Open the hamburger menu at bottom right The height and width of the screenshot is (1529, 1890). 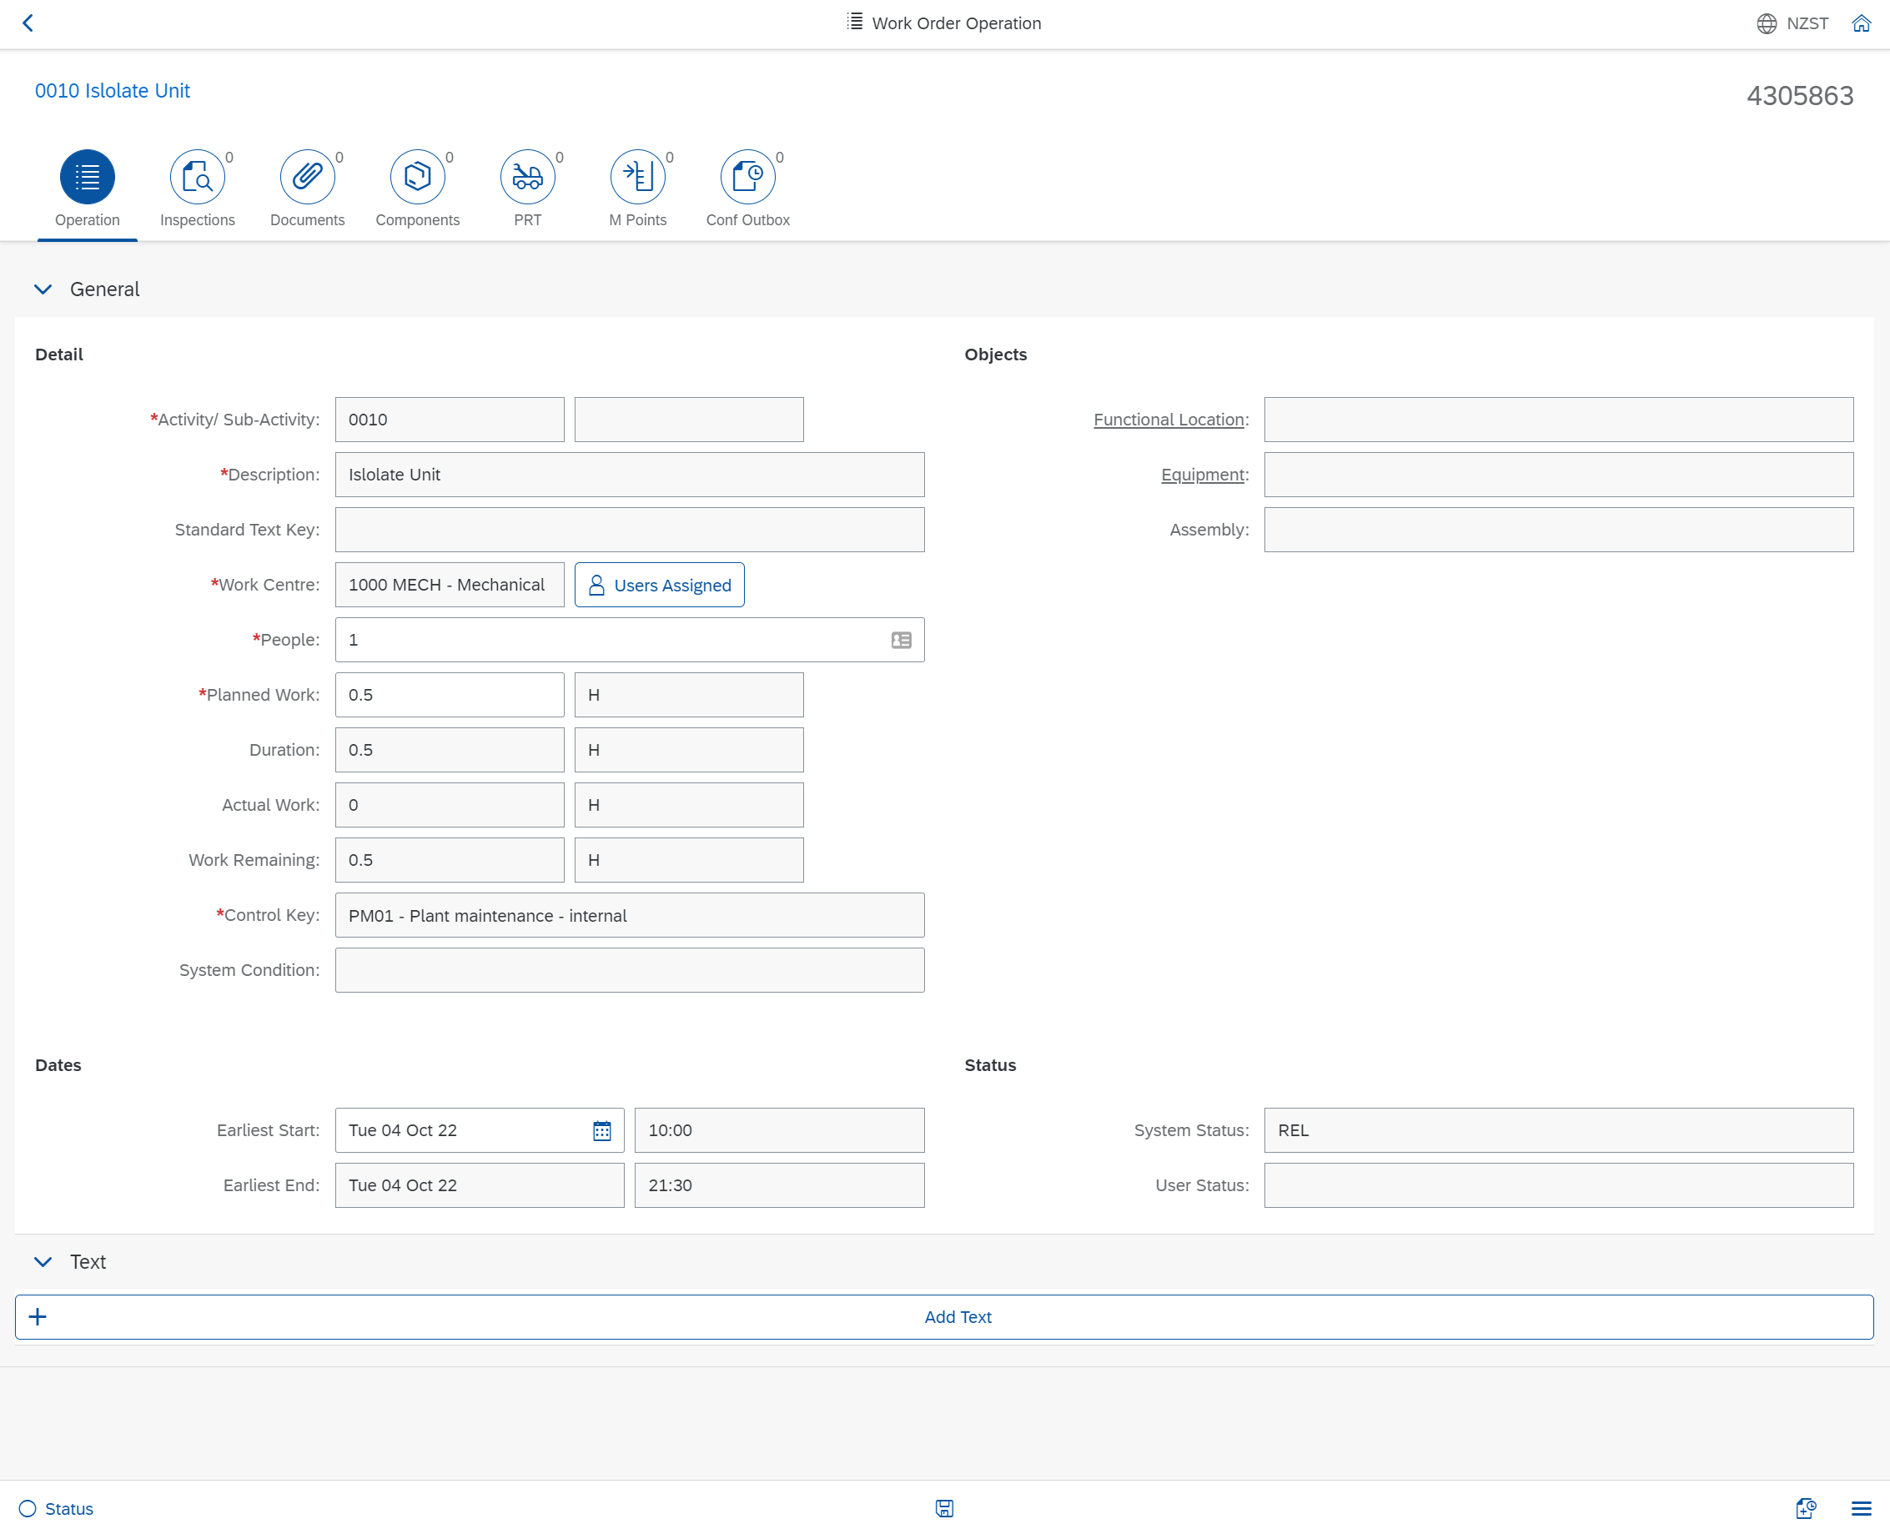click(1861, 1508)
